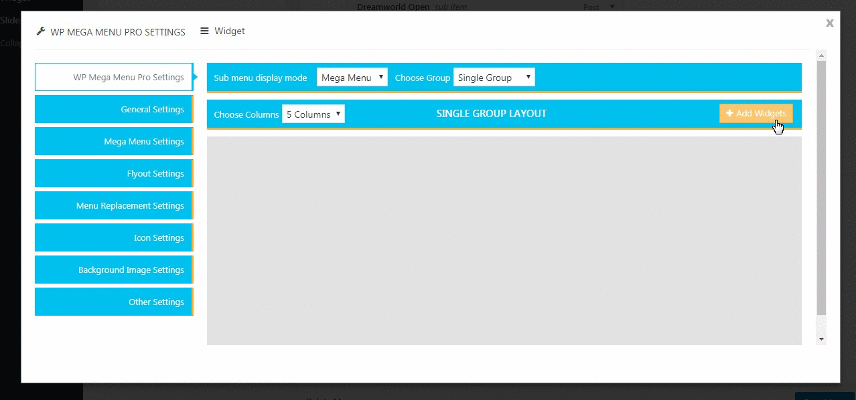This screenshot has height=400, width=856.
Task: Click the scrollbar down arrow in dialog
Action: [x=822, y=340]
